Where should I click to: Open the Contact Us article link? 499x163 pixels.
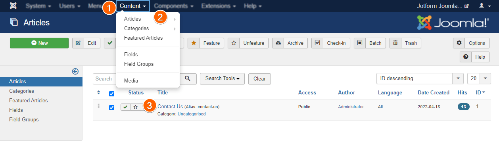pyautogui.click(x=170, y=106)
